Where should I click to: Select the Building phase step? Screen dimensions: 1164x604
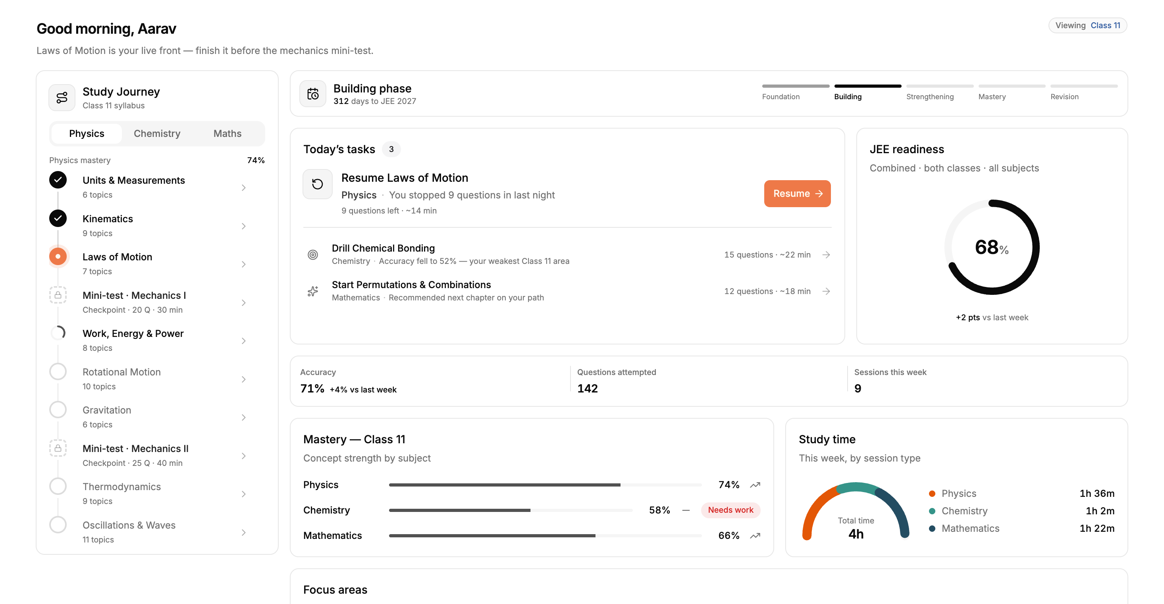click(867, 92)
